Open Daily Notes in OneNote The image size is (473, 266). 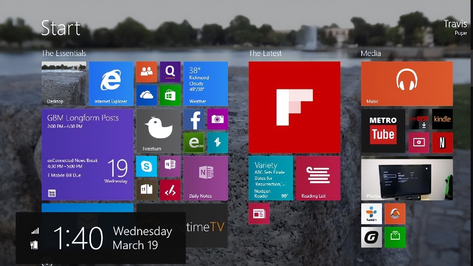pos(206,178)
